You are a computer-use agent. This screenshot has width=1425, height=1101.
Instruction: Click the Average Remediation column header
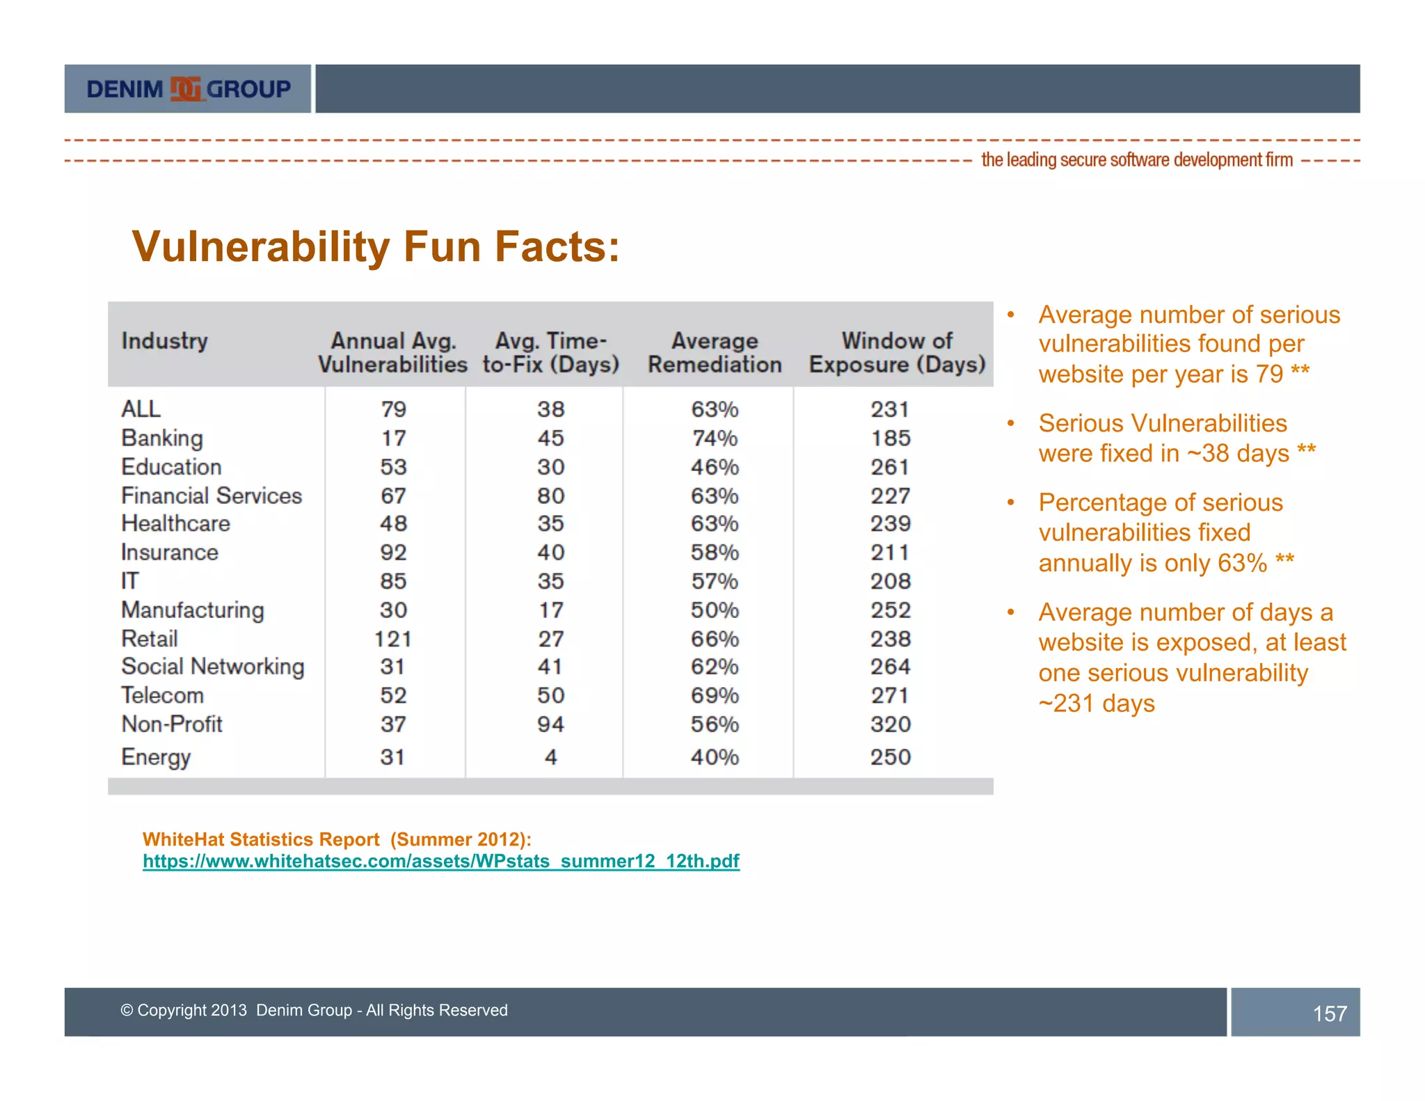tap(715, 352)
